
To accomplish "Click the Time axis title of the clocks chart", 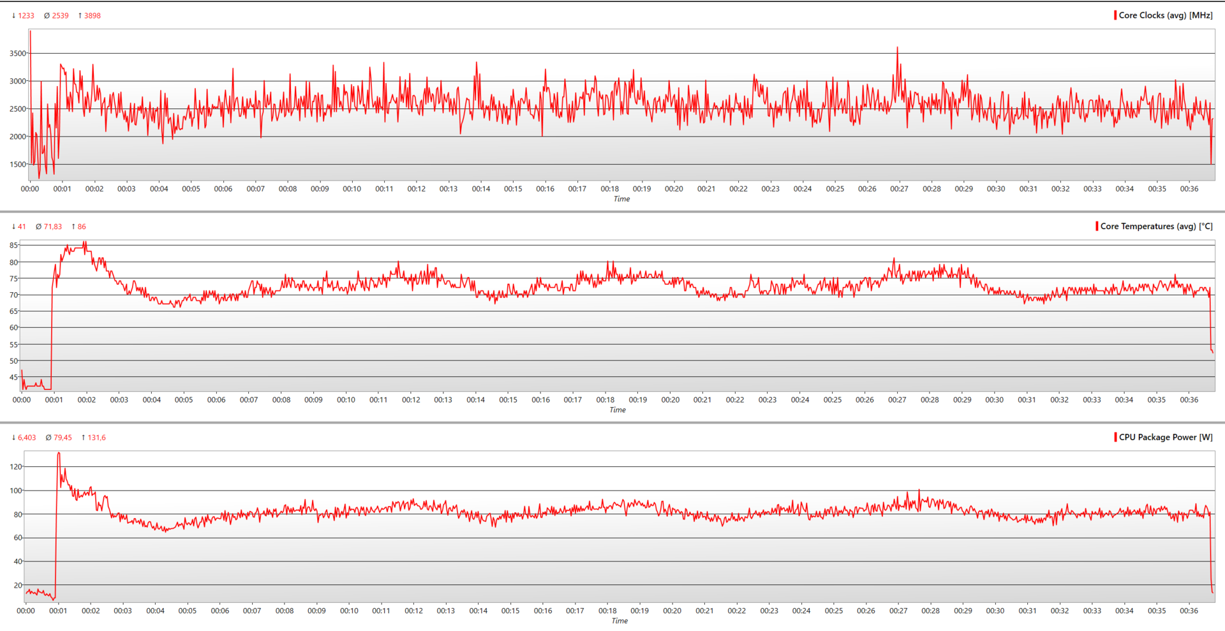I will tap(621, 199).
